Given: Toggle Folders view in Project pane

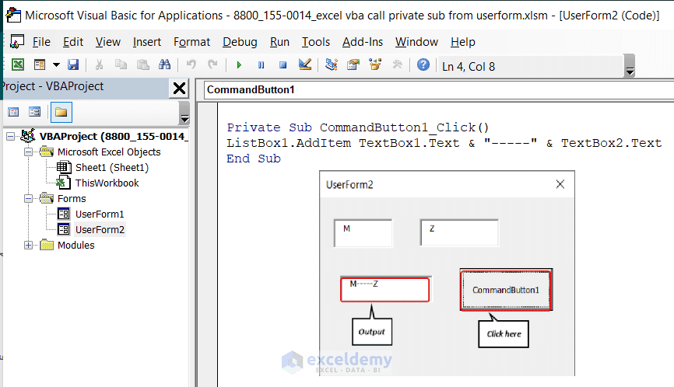Looking at the screenshot, I should coord(61,113).
